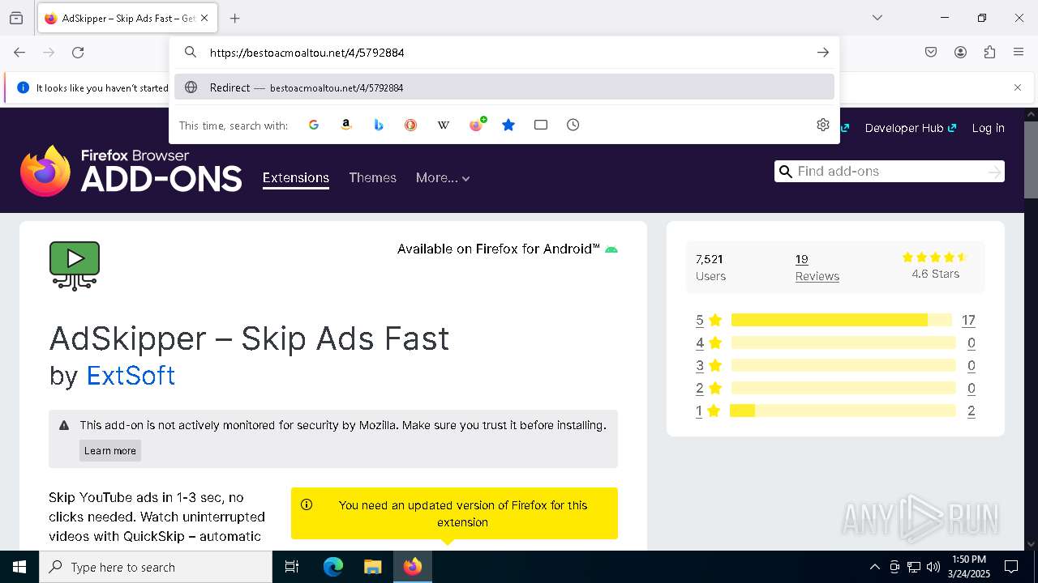The height and width of the screenshot is (583, 1038).
Task: Open Firefox View button in the tab strip
Action: pos(16,18)
